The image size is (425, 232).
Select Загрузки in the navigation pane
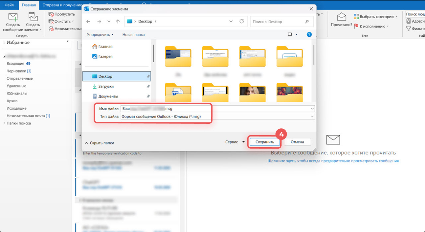coord(106,86)
